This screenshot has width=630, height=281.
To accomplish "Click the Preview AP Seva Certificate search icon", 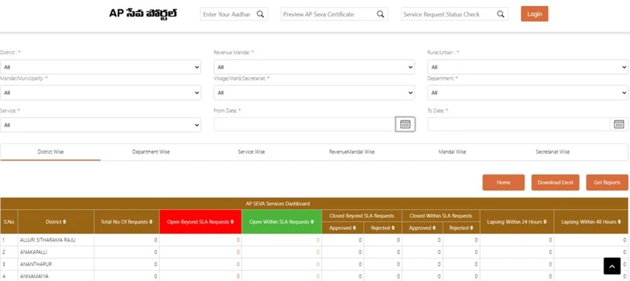I will (381, 14).
